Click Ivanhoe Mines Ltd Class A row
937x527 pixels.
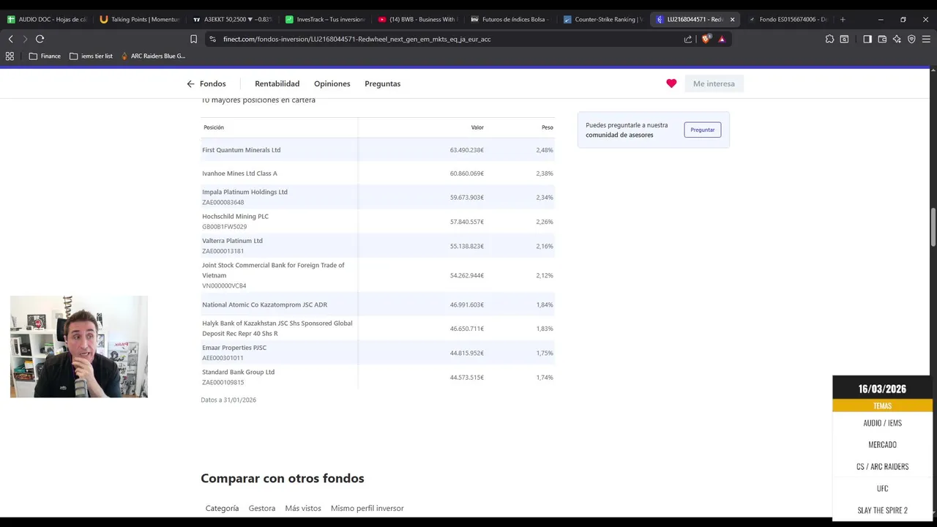(x=378, y=173)
